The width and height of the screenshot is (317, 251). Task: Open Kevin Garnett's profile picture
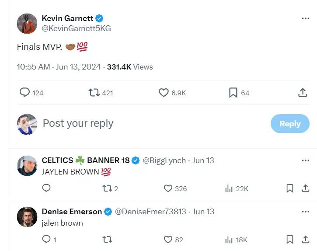[27, 23]
